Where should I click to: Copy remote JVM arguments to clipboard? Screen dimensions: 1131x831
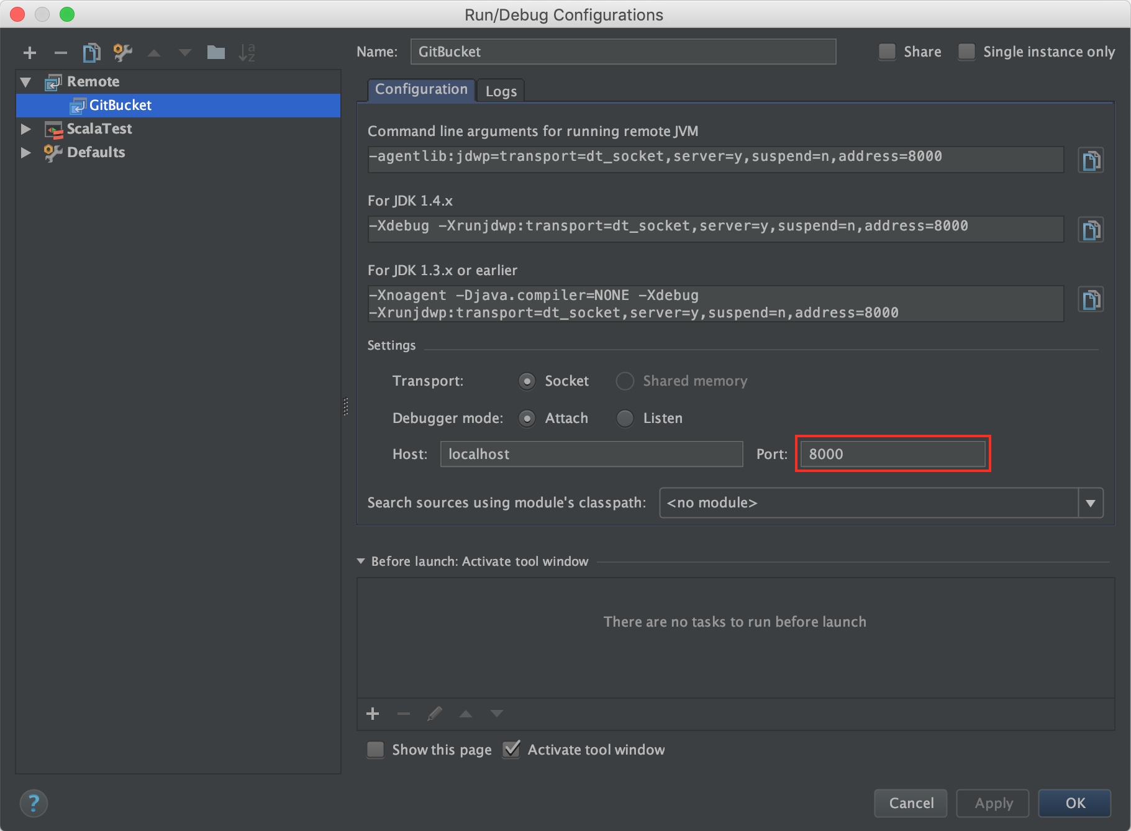(x=1091, y=160)
